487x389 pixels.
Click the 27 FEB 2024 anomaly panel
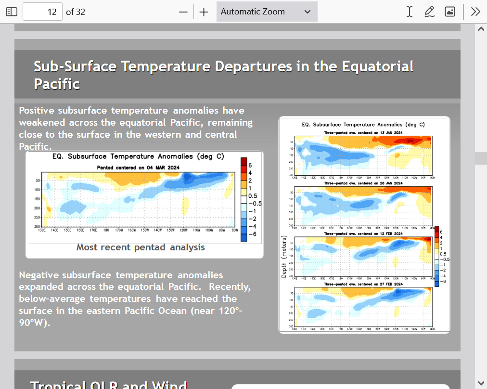click(363, 307)
